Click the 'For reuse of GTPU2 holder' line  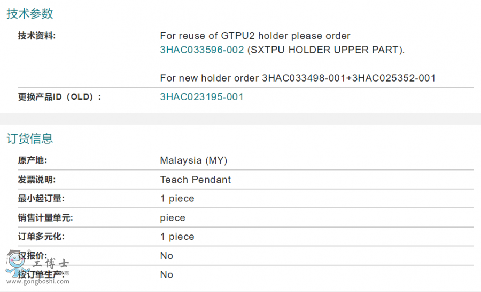pos(255,36)
